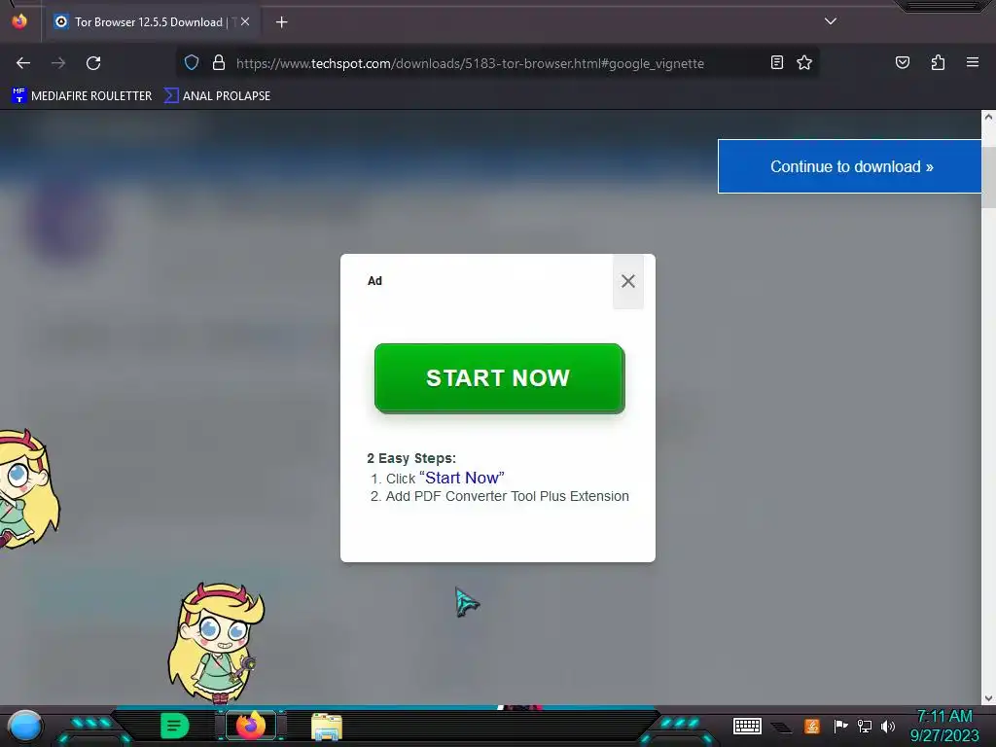Save page to Pocket
The width and height of the screenshot is (996, 747).
pos(902,62)
